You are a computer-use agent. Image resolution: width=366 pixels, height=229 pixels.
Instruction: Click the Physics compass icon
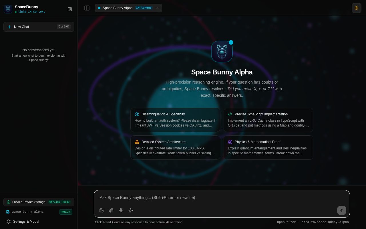pos(230,142)
